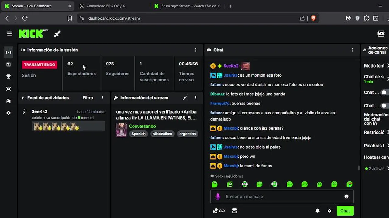Open the settings gear in left sidebar
Image resolution: width=389 pixels, height=218 pixels.
(9, 113)
